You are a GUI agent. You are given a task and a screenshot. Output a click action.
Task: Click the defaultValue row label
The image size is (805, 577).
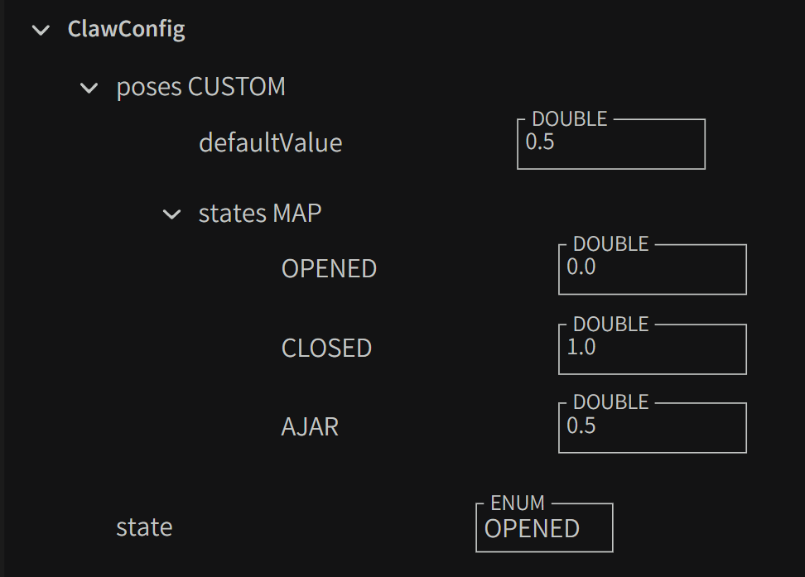coord(270,143)
